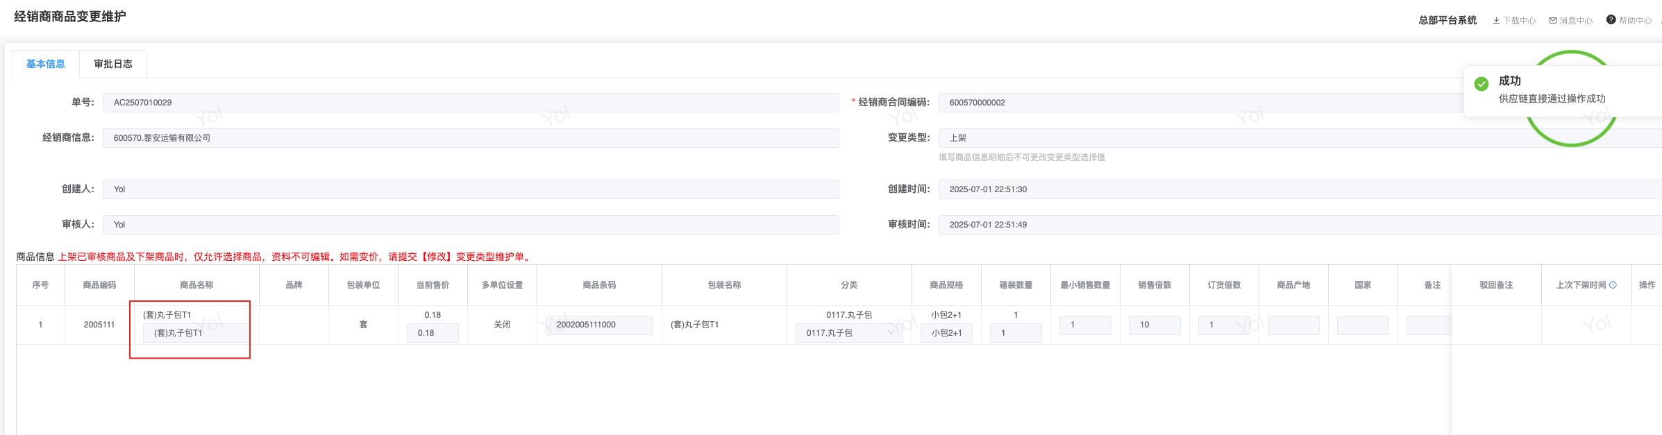Click the 商品条码 input 2002005111000
Viewport: 1662px width, 435px height.
point(599,325)
